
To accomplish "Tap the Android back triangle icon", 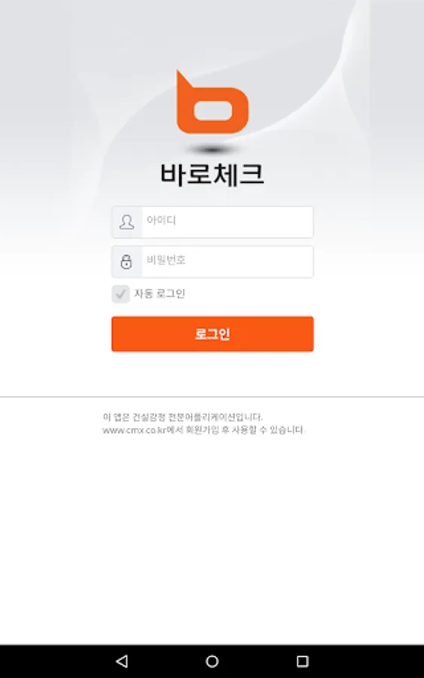I will 122,661.
